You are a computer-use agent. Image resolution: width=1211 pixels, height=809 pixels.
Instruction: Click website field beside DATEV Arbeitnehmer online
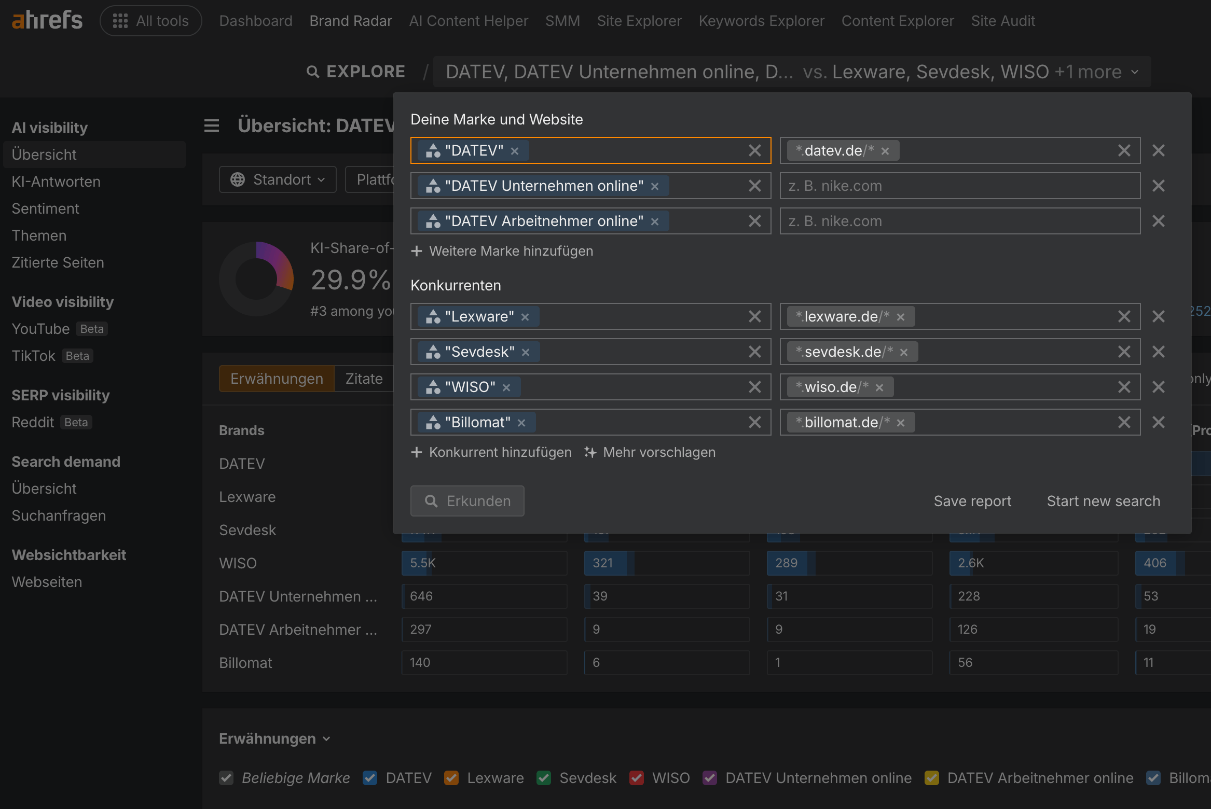tap(960, 221)
